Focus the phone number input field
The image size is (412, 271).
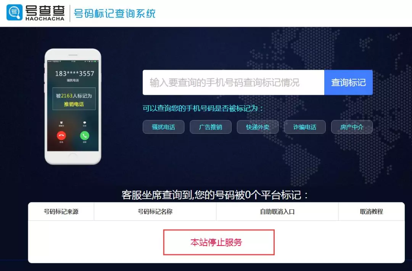(233, 82)
